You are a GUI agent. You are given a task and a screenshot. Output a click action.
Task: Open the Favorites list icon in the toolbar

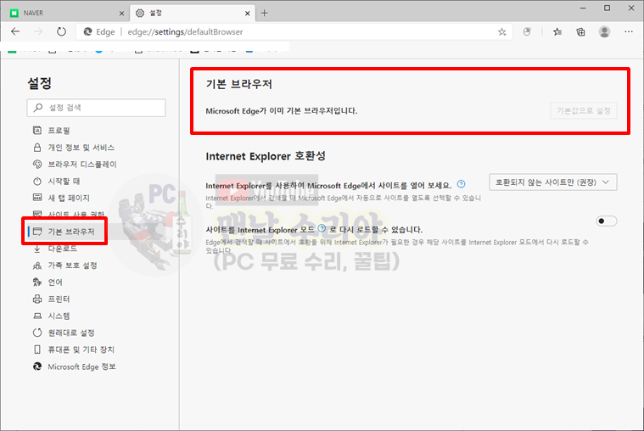tap(557, 32)
